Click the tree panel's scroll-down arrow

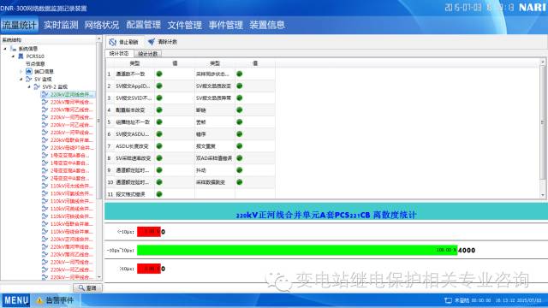tap(99, 277)
